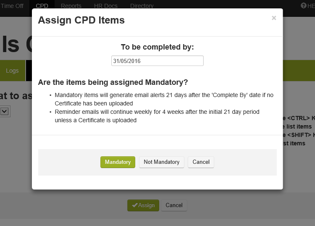Viewport: 315px width, 226px height.
Task: Click the 'Assign CPD Items' dialog title
Action: (x=81, y=20)
